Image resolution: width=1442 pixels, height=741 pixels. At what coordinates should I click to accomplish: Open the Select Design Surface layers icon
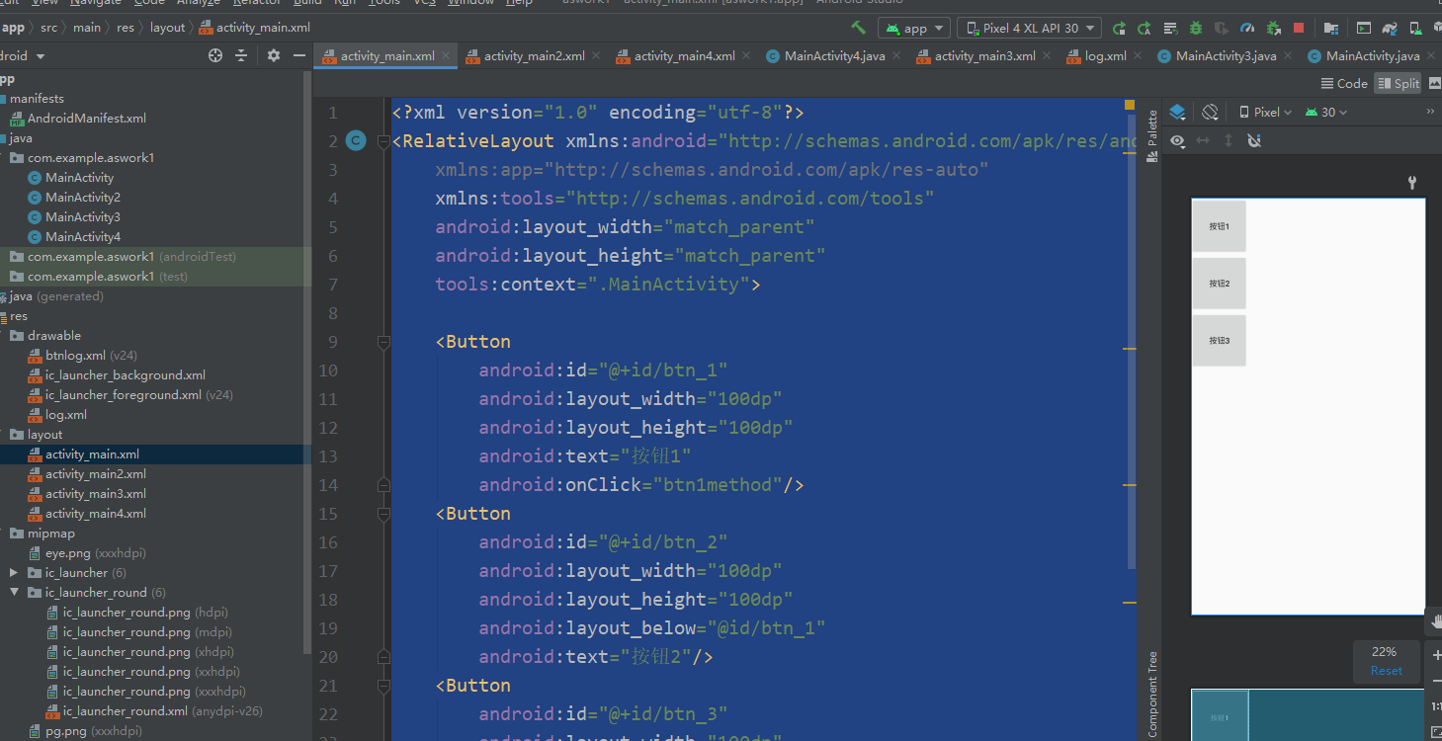coord(1177,112)
